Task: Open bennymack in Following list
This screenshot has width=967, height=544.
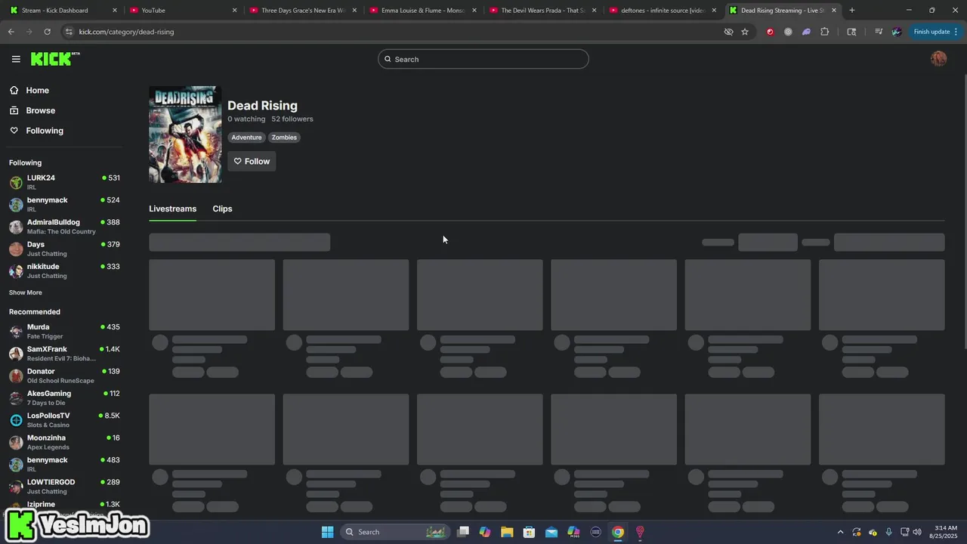Action: (64, 205)
